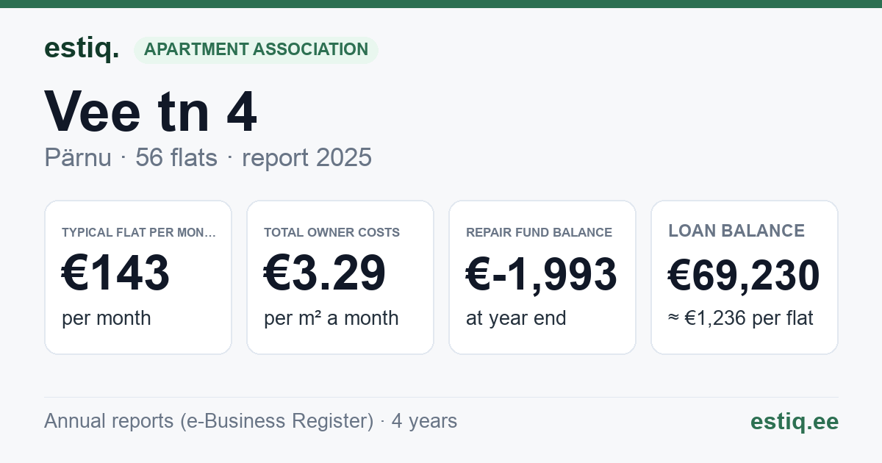Select the APARTMENT ASSOCIATION badge

[x=256, y=49]
